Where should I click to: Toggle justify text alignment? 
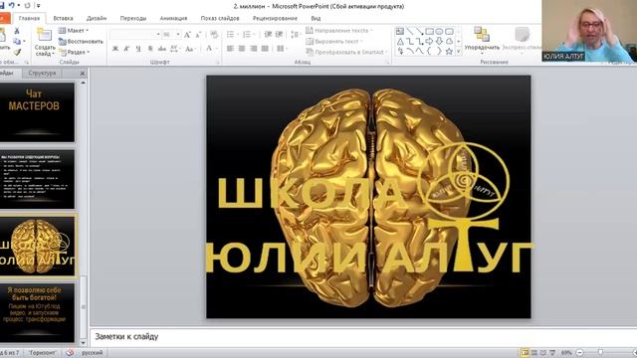(265, 49)
